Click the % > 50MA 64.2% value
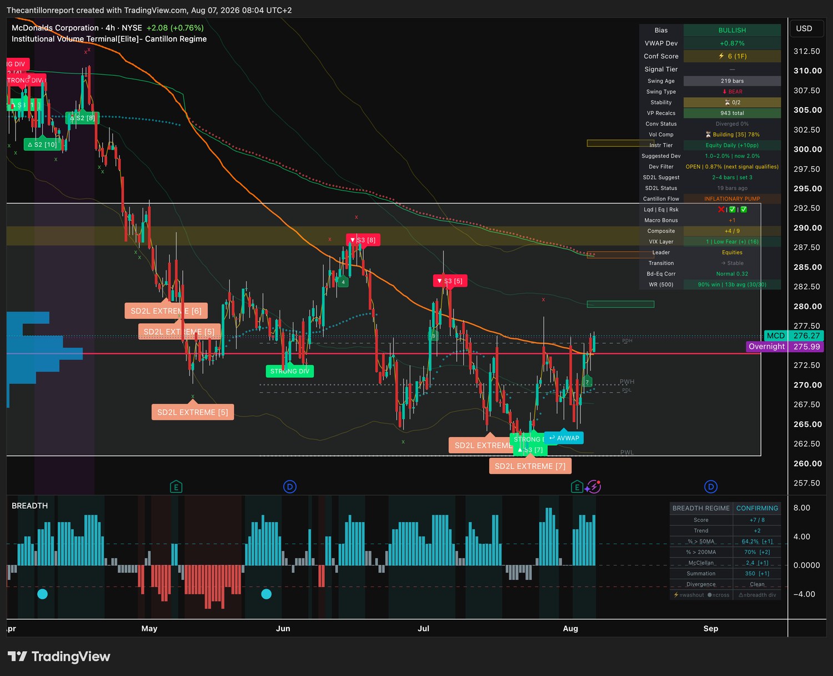The image size is (833, 676). tap(757, 542)
